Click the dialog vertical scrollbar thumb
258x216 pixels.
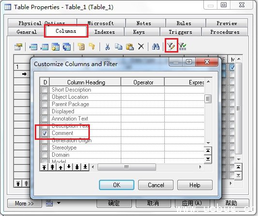click(208, 99)
